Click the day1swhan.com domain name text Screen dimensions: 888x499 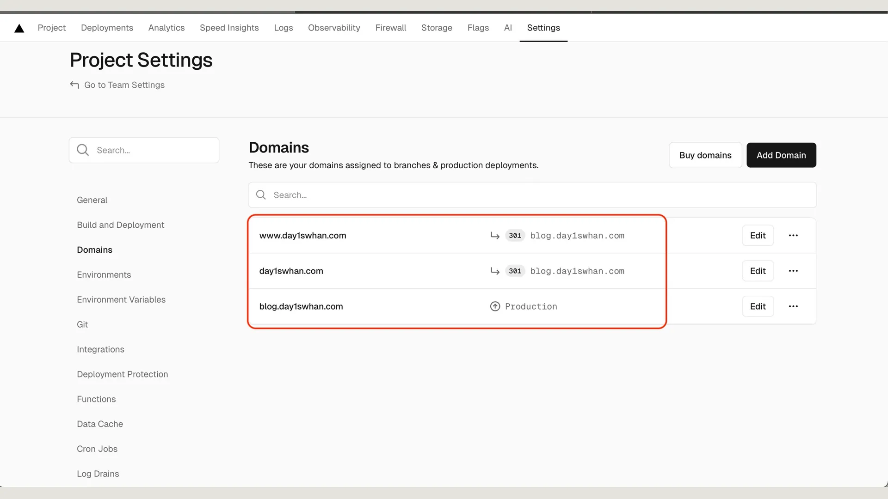(291, 271)
